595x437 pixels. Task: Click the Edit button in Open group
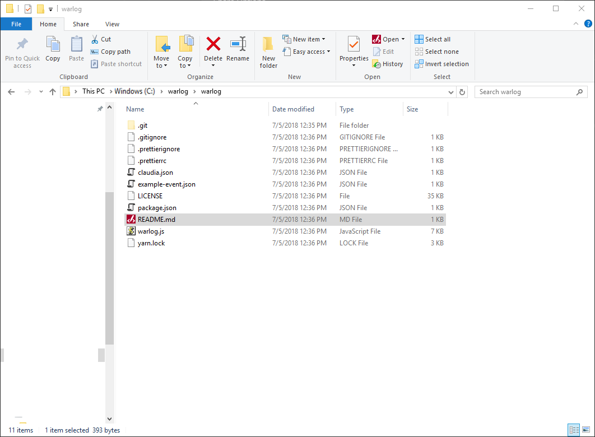tap(384, 52)
